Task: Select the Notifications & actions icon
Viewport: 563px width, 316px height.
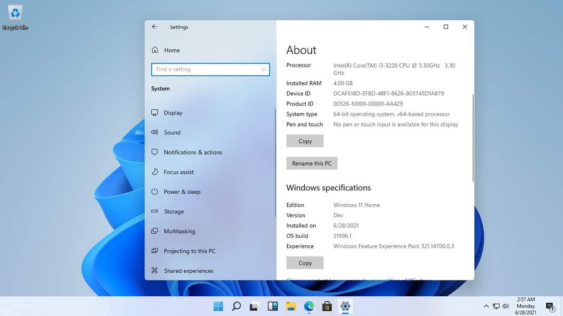Action: tap(154, 152)
